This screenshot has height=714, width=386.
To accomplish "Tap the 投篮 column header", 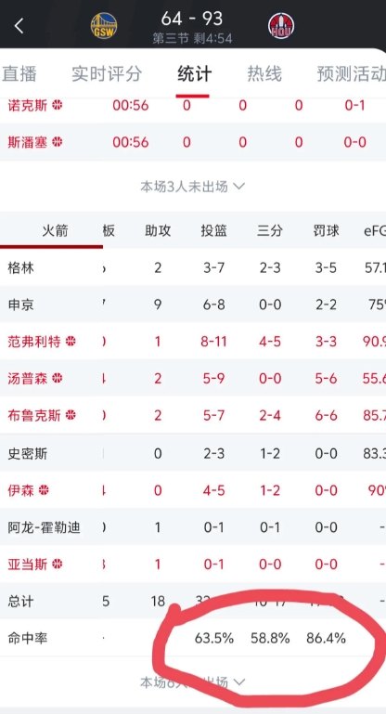I will pyautogui.click(x=214, y=231).
